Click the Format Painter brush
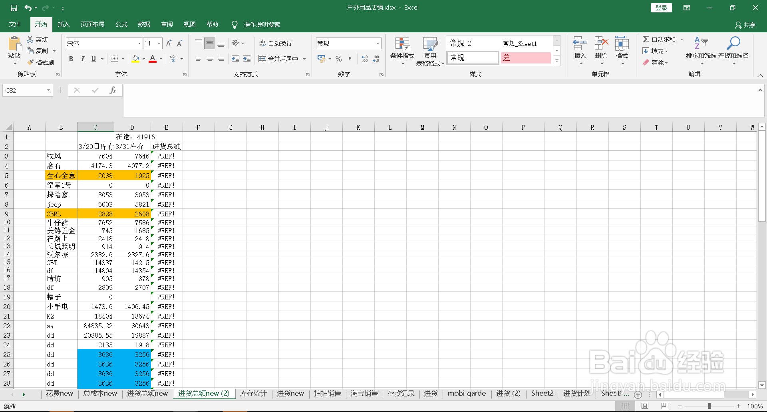Viewport: 767px width, 412px height. pos(30,62)
